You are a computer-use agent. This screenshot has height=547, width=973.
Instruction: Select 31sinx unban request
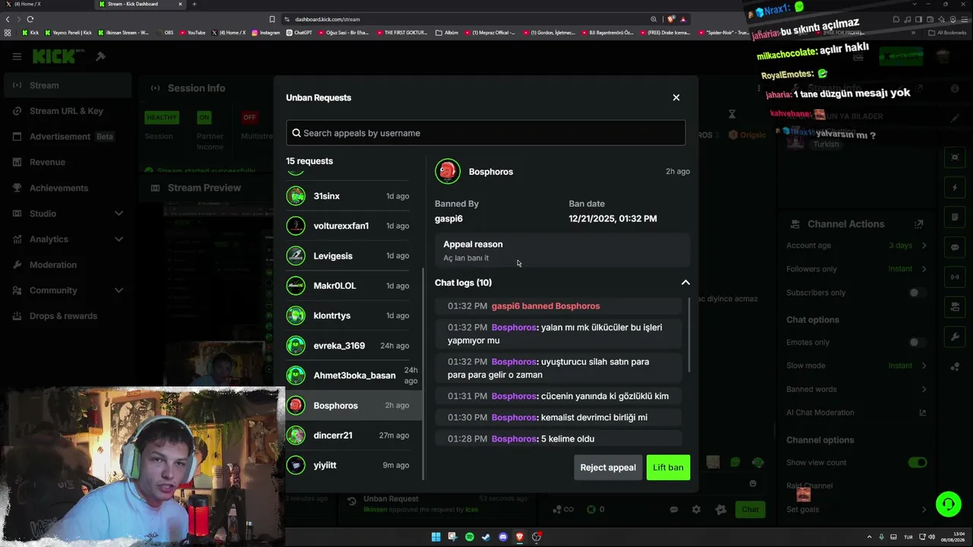coord(348,196)
